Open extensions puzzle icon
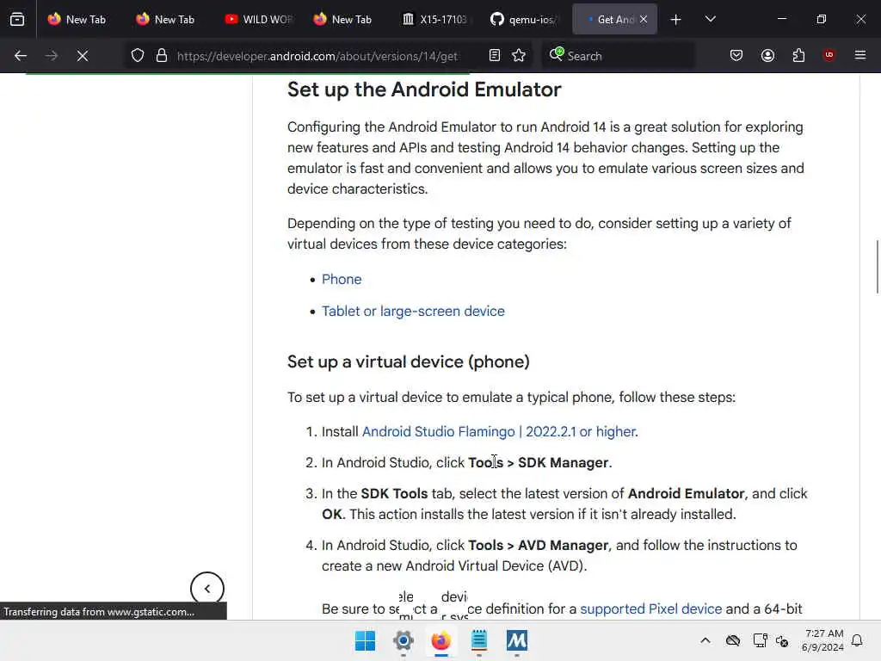The height and width of the screenshot is (661, 881). pos(798,56)
